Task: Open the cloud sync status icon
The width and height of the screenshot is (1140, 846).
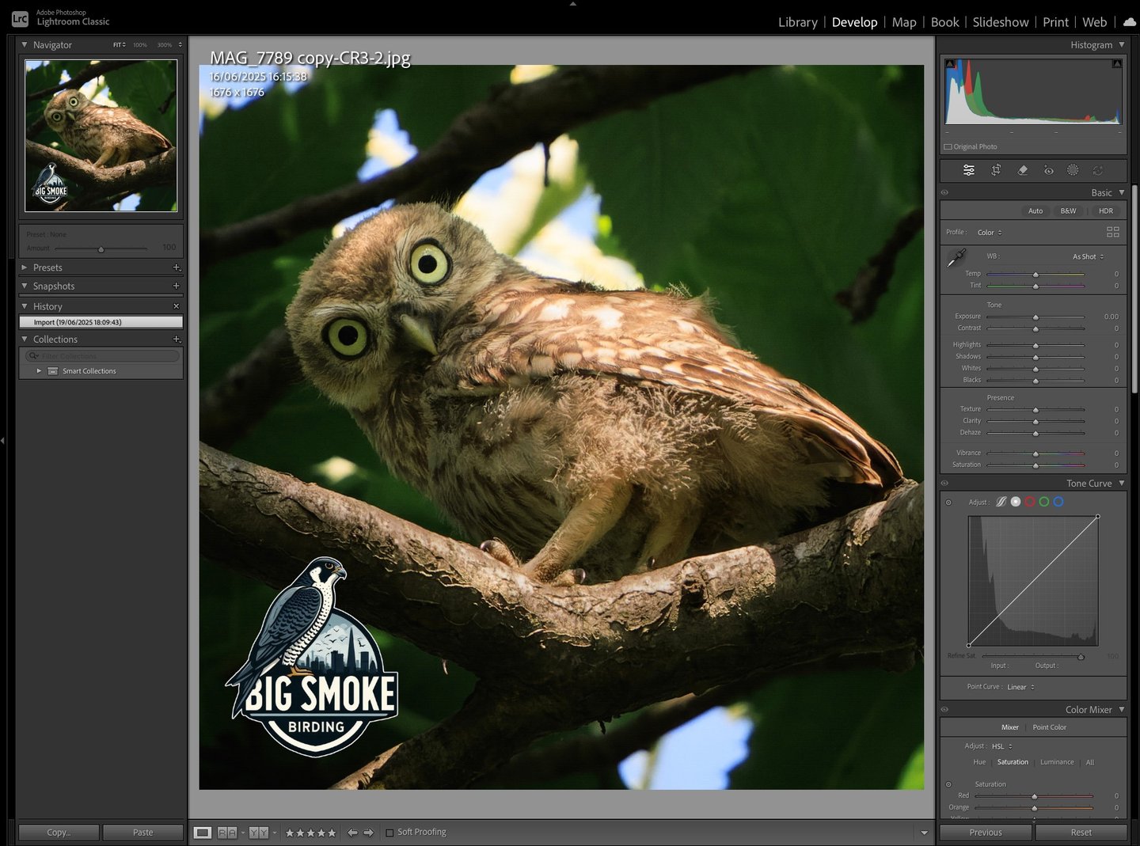Action: coord(1130,22)
